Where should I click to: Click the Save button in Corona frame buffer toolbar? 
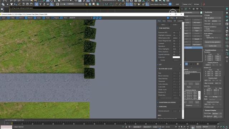coord(3,18)
